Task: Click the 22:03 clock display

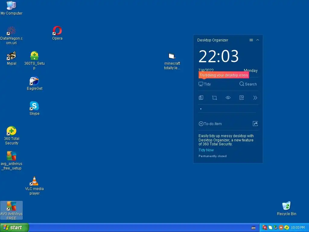Action: click(218, 56)
